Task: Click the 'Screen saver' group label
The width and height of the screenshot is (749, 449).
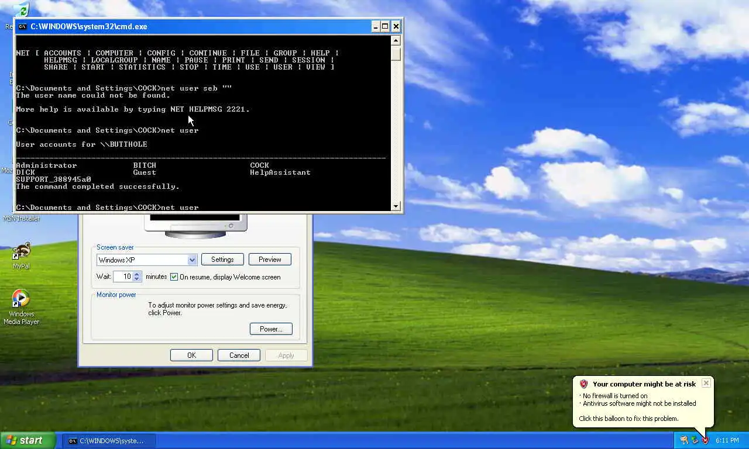Action: (x=115, y=247)
